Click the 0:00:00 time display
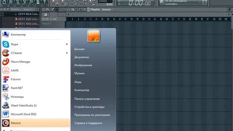233x131 pixels. click(139, 3)
